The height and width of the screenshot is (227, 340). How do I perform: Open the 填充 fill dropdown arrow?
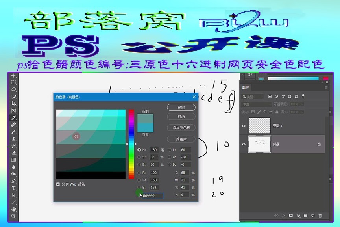tap(302, 112)
